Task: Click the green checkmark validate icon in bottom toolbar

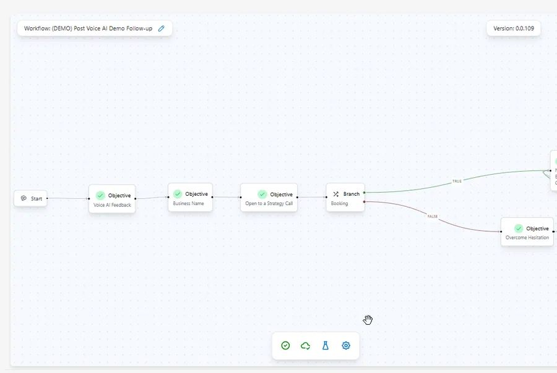Action: pos(285,345)
